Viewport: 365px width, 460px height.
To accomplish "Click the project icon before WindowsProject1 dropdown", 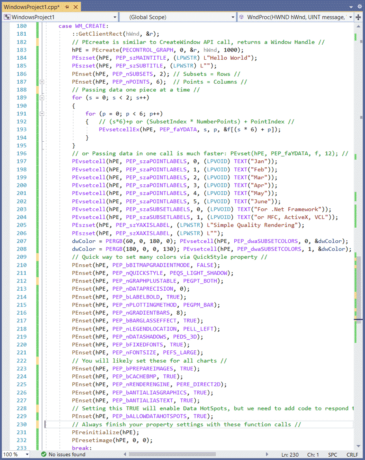I will [x=7, y=17].
